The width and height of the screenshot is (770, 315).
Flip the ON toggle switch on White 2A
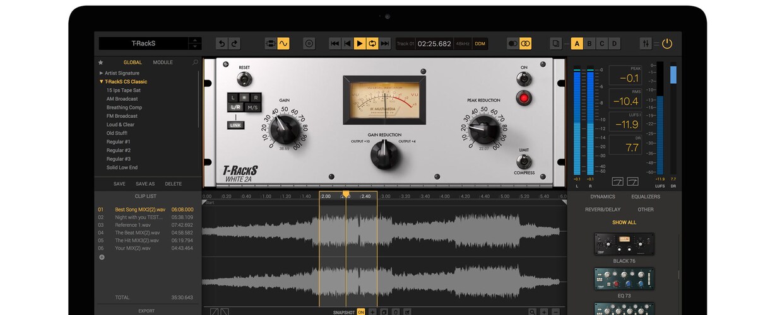tap(523, 79)
